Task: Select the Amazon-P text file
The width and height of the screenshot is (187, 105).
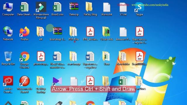Action: [123, 32]
